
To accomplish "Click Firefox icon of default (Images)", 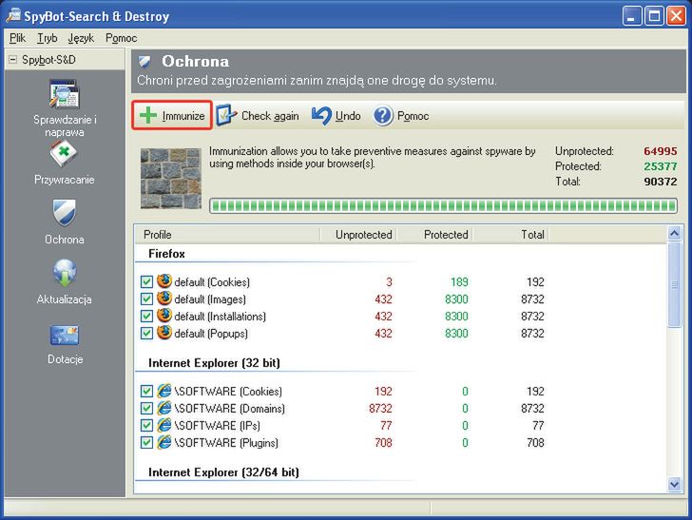I will [x=164, y=299].
